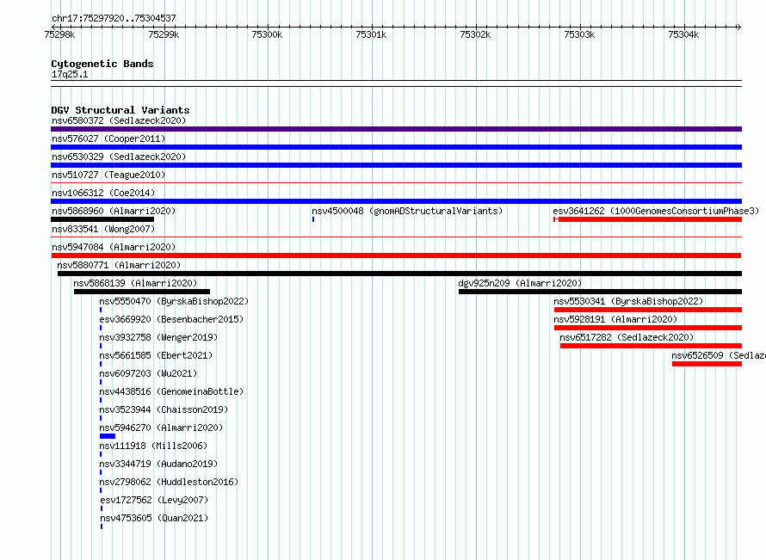Select the red bar under nsv5947084

tap(396, 255)
